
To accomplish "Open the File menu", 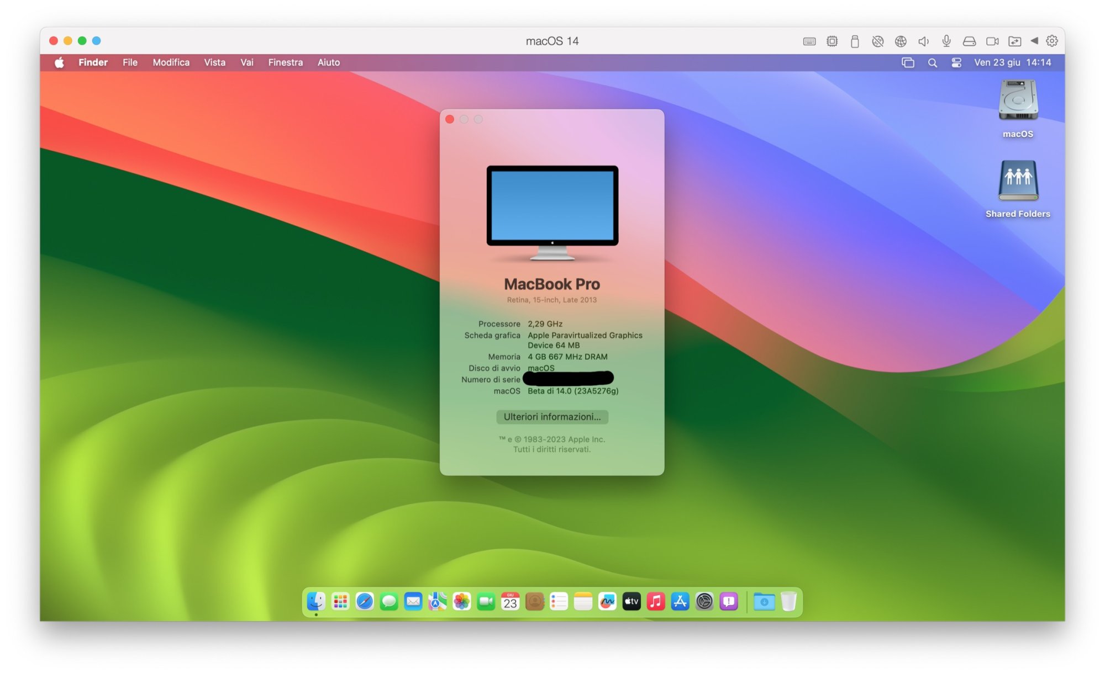I will [x=130, y=62].
